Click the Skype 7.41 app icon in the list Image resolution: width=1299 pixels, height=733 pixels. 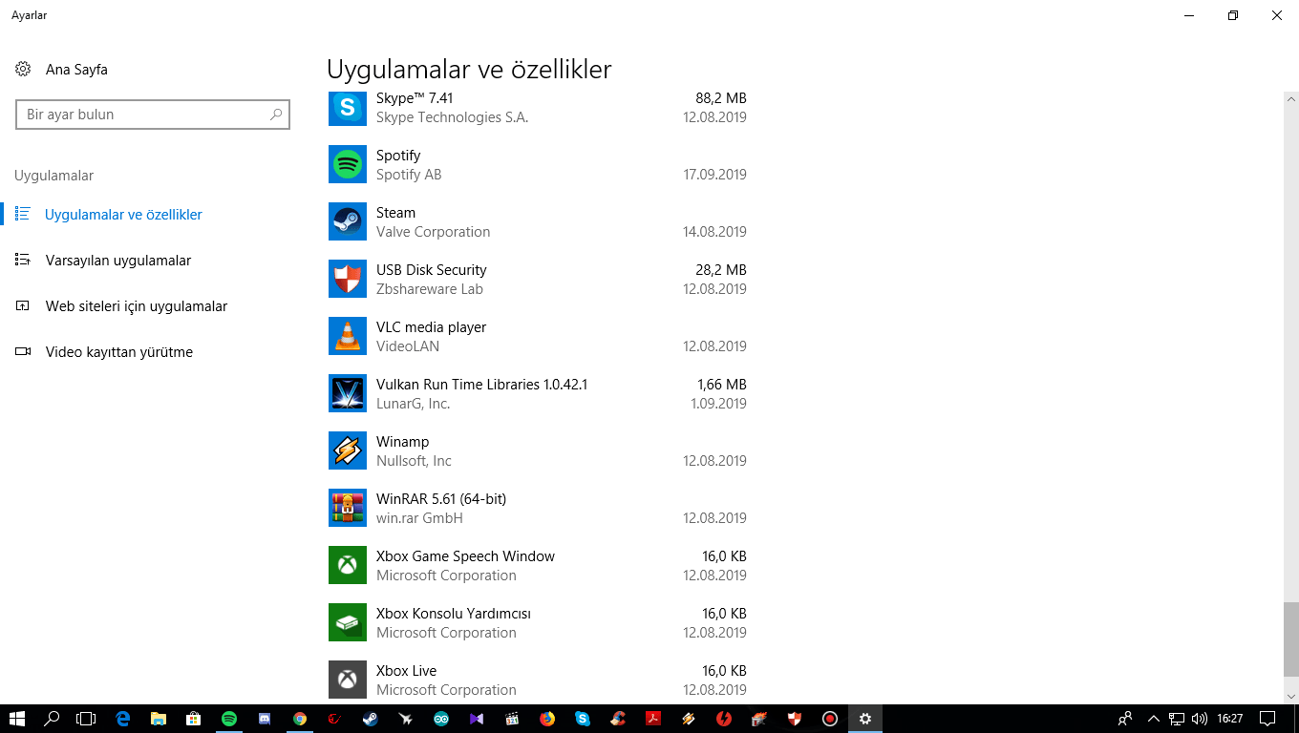tap(348, 108)
